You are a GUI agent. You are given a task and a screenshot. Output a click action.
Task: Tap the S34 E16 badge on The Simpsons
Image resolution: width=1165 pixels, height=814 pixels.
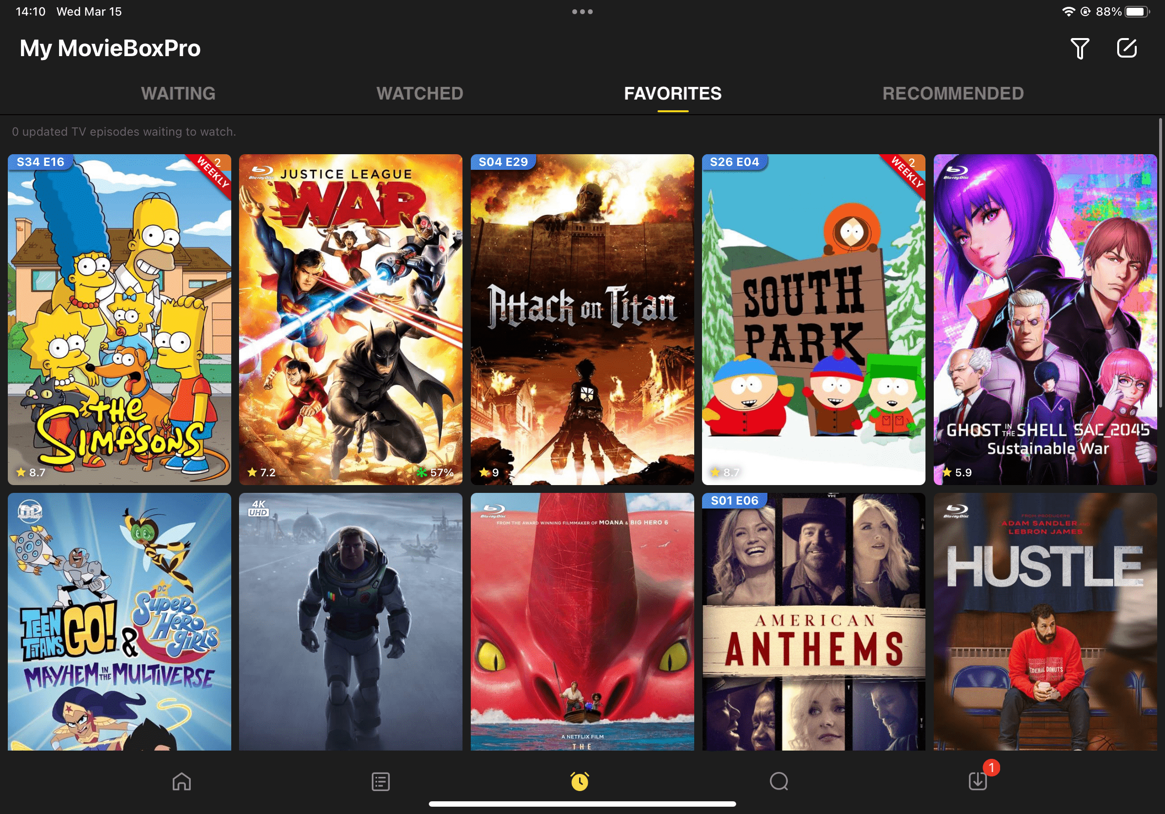pyautogui.click(x=40, y=162)
